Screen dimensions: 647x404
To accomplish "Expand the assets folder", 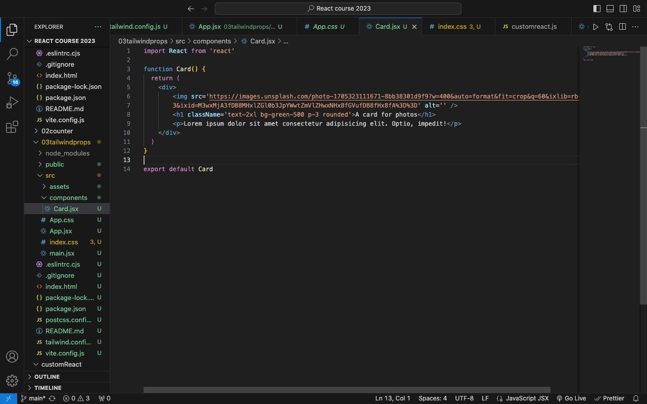I will [67, 186].
